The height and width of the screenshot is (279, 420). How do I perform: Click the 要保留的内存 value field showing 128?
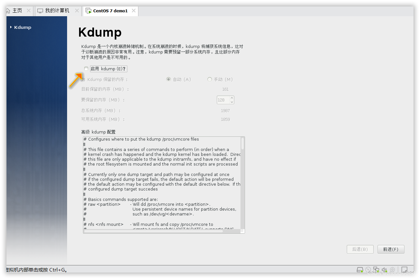[x=223, y=100]
